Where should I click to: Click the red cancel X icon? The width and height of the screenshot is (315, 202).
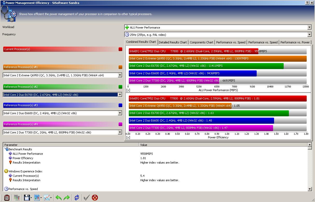95,198
